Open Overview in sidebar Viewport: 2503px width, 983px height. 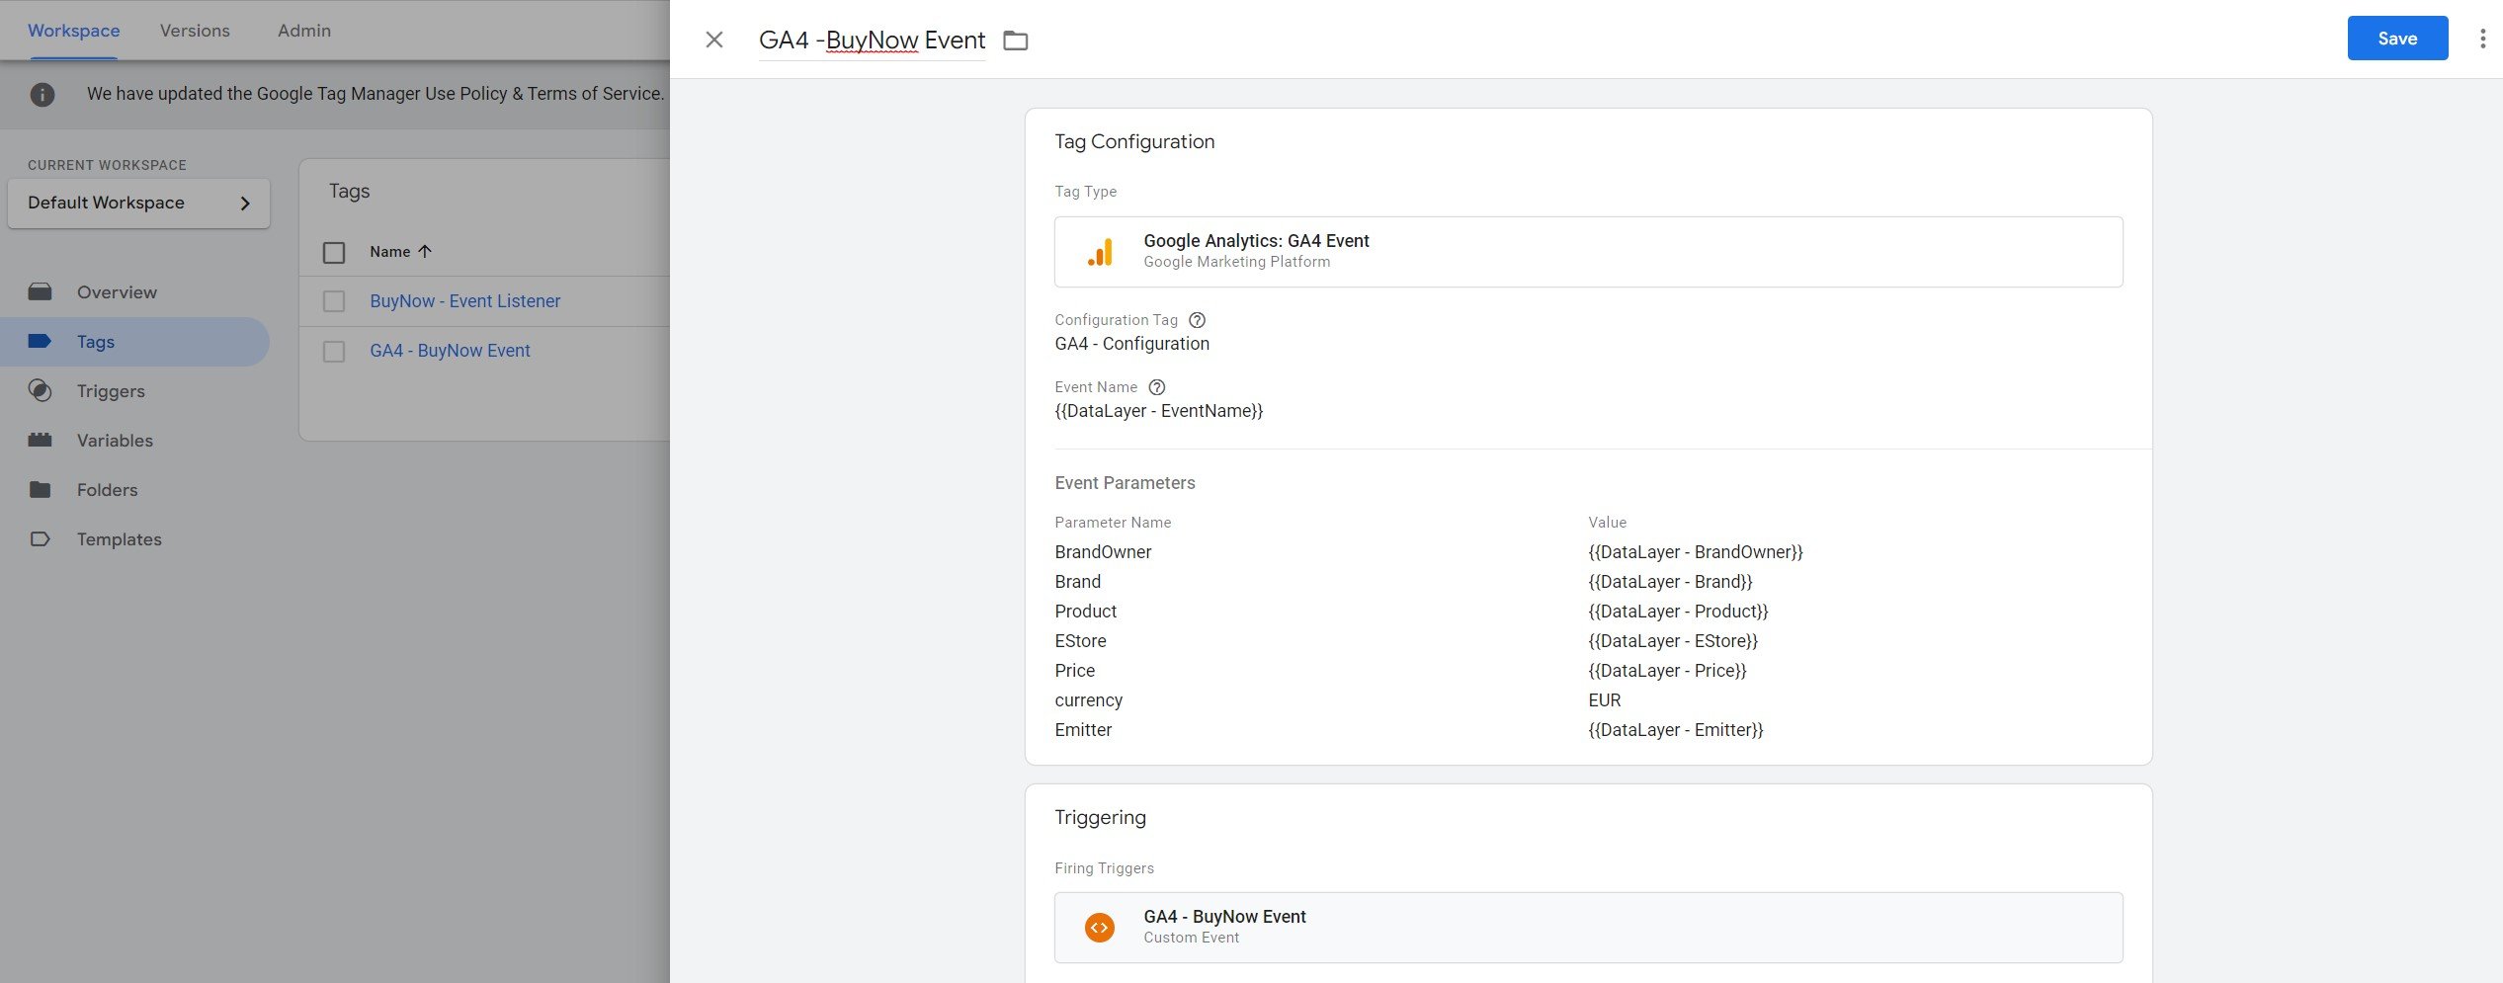pyautogui.click(x=117, y=292)
